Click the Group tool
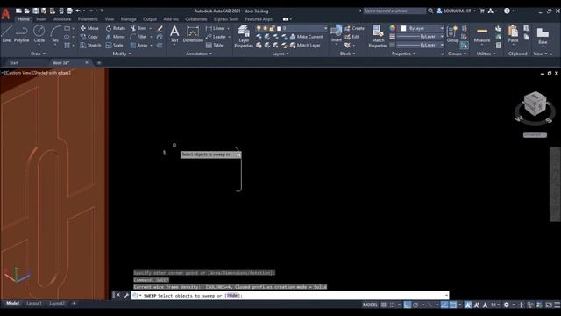The image size is (561, 316). (x=452, y=34)
